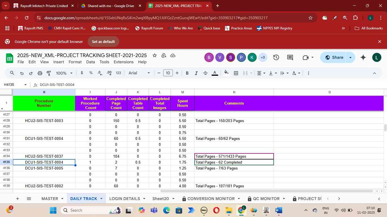Launch Word from the taskbar
The height and width of the screenshot is (217, 387).
[x=278, y=210]
